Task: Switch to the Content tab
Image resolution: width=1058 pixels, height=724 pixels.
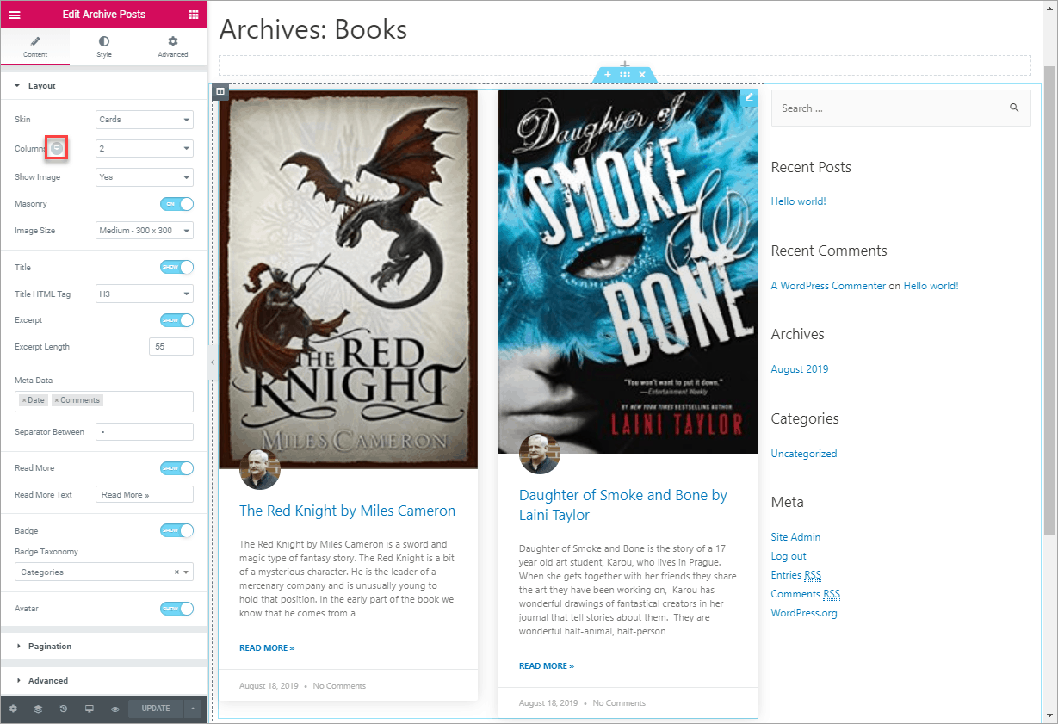Action: (x=35, y=46)
